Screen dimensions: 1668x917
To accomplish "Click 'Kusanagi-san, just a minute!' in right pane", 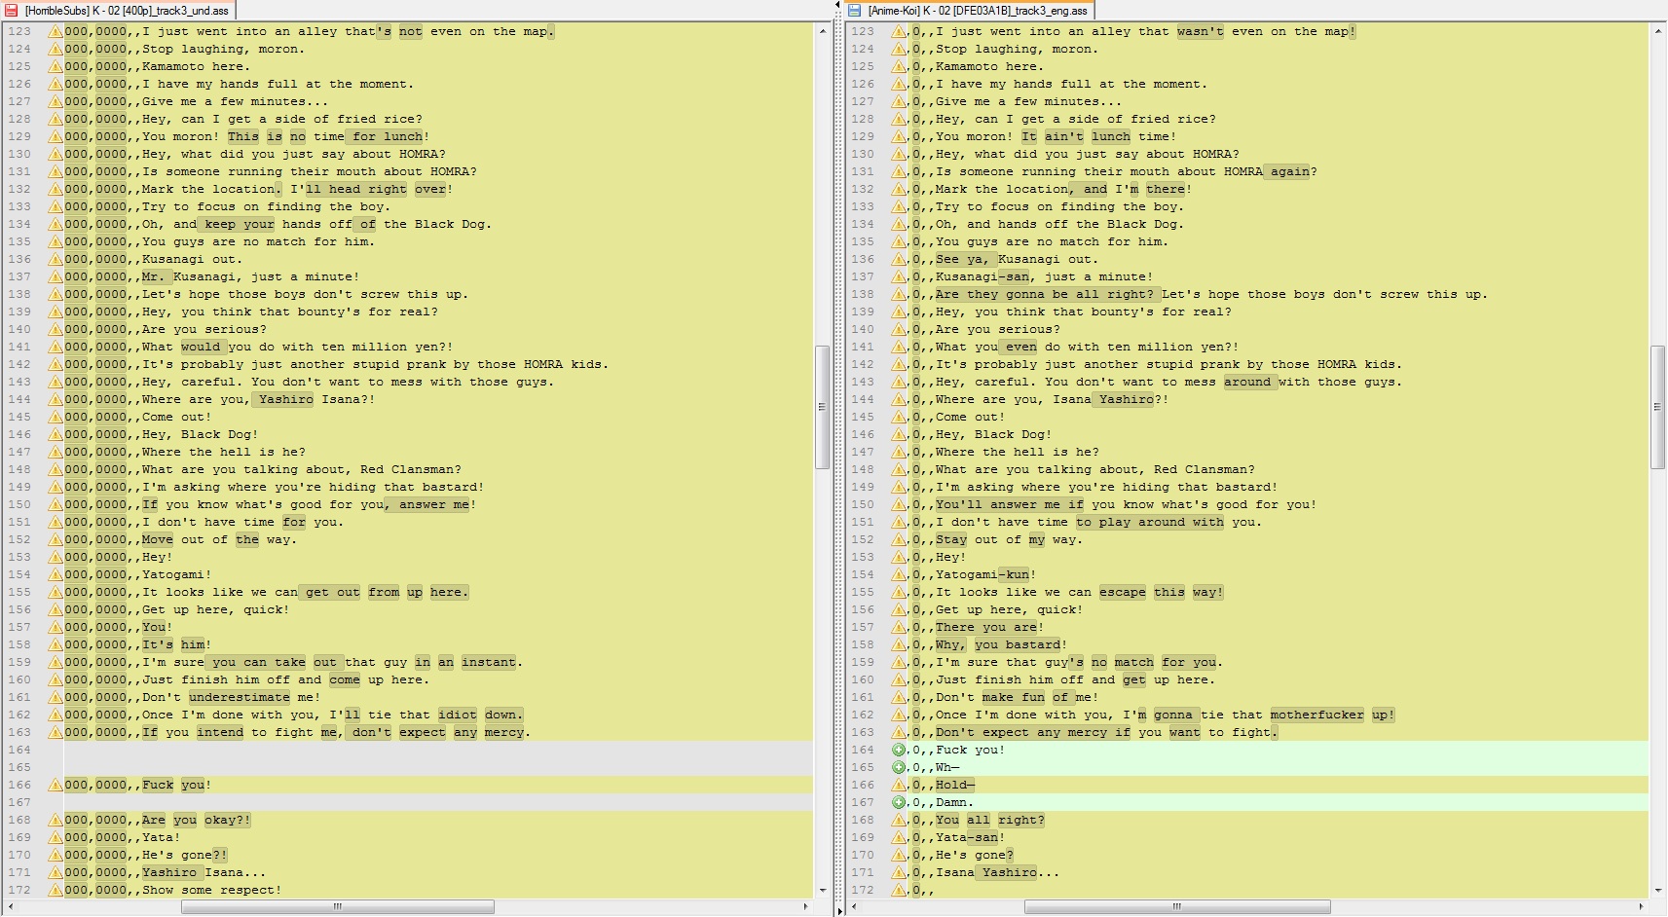I will (x=1044, y=276).
